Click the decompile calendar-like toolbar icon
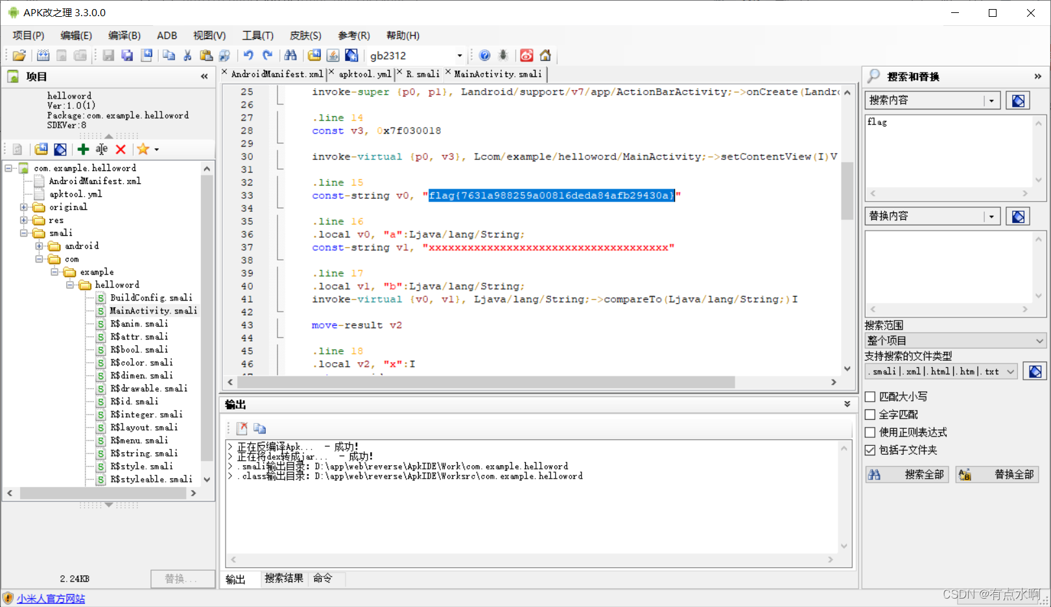This screenshot has width=1051, height=607. click(43, 56)
